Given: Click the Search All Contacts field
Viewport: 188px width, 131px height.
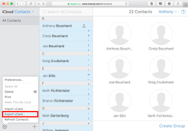Looking at the screenshot, I should pos(66,12).
